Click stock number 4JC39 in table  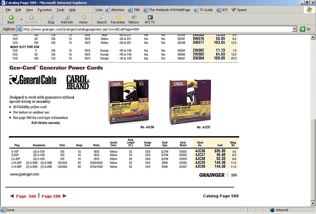[200, 163]
